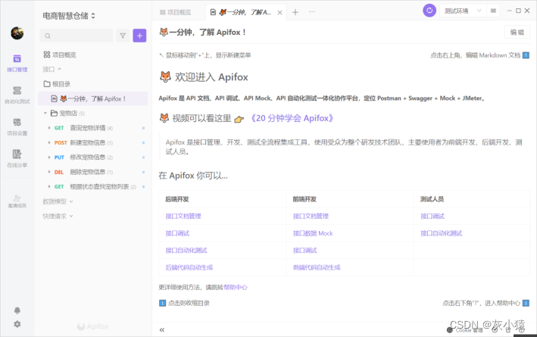Screen dimensions: 537x337
Task: Click the user avatar picture
Action: [x=17, y=33]
